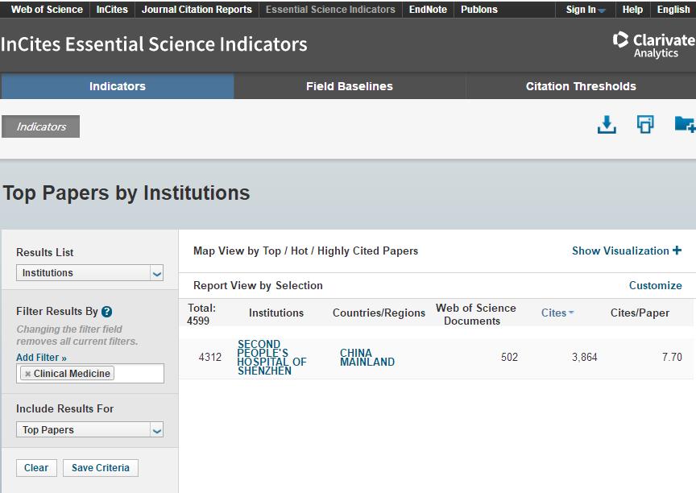The image size is (696, 493).
Task: Click the blue help question mark icon
Action: [x=106, y=312]
